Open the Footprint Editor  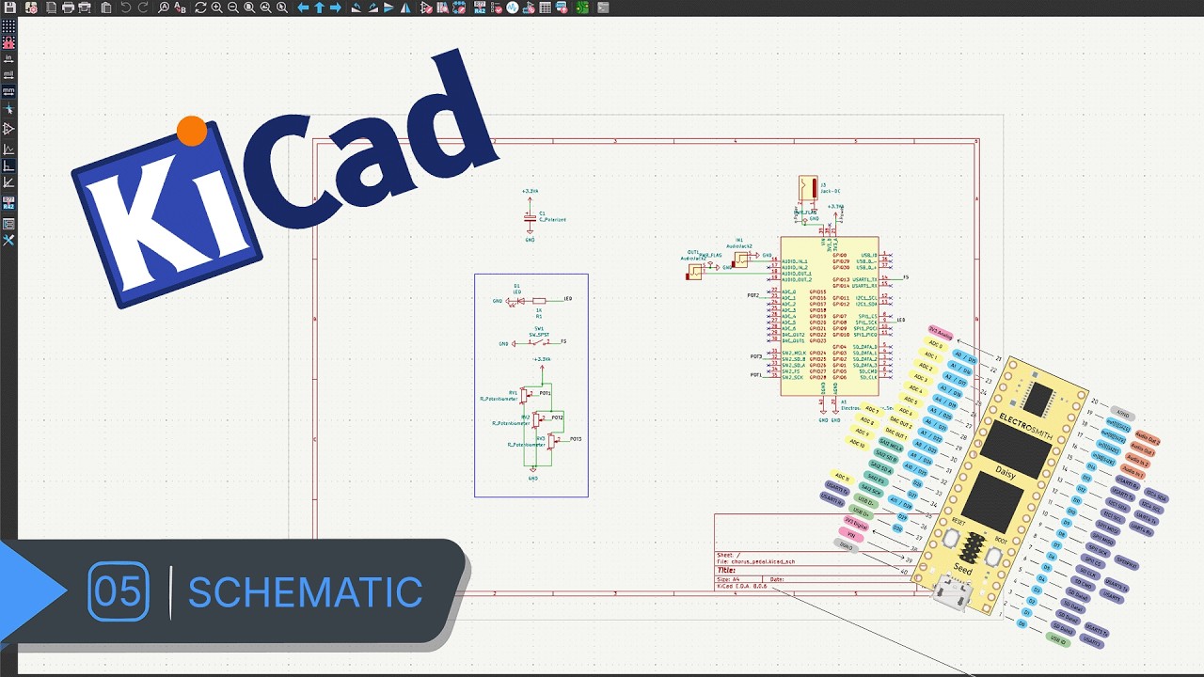[x=459, y=8]
